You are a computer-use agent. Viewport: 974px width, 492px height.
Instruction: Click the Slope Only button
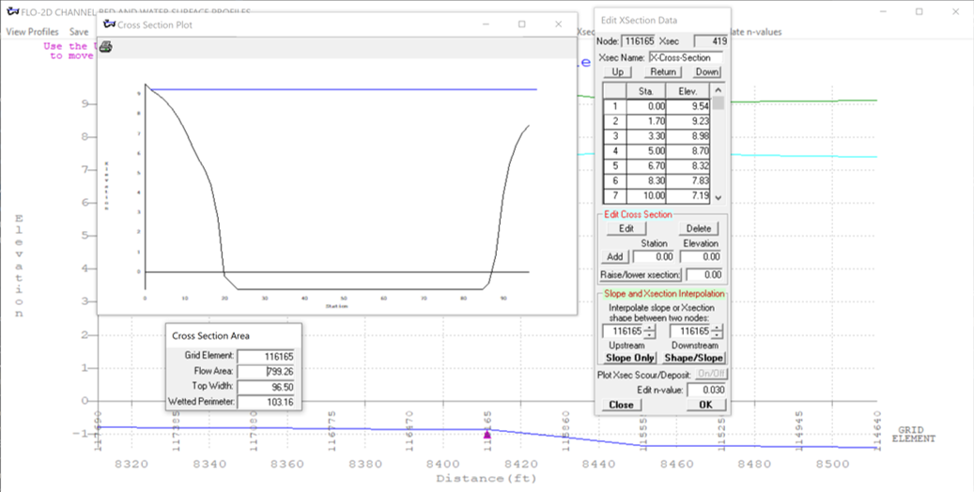[x=630, y=358]
